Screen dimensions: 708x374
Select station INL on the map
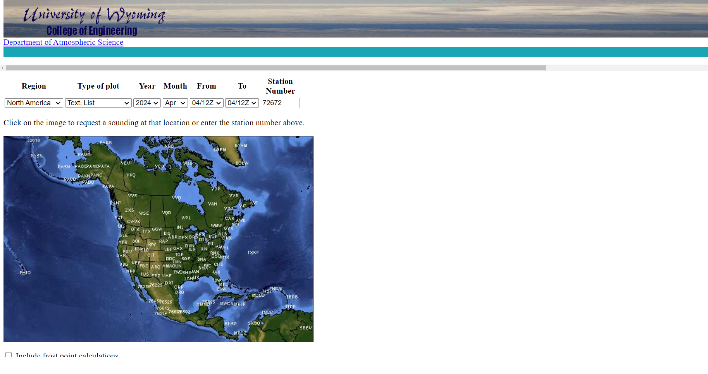[180, 227]
